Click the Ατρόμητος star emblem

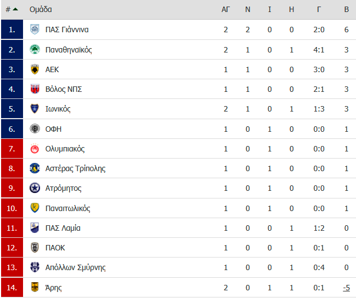tap(35, 188)
